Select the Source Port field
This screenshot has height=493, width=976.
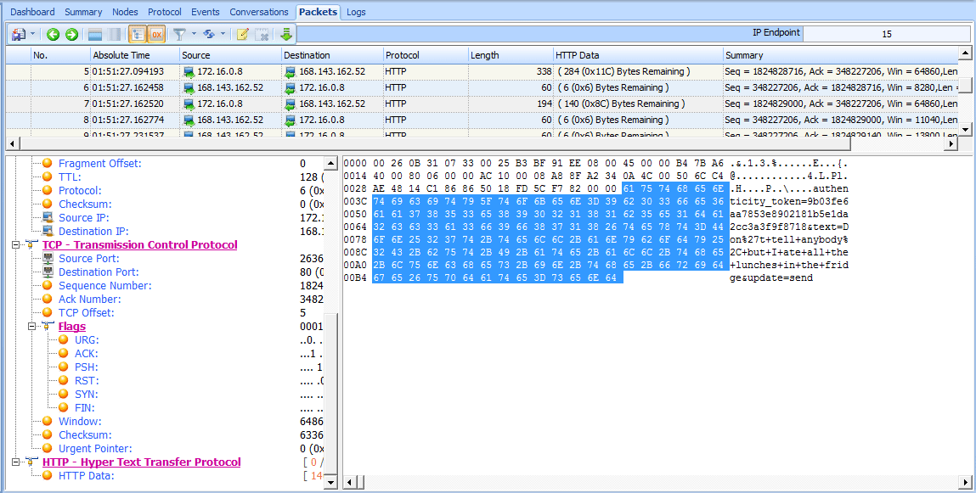pos(88,259)
